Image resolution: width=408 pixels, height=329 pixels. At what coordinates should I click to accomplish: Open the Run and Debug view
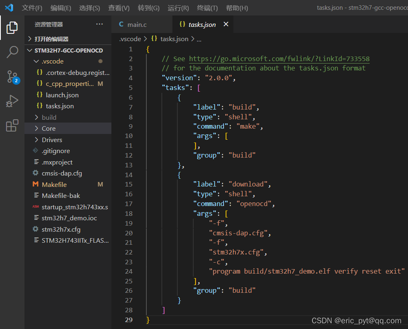tap(12, 101)
